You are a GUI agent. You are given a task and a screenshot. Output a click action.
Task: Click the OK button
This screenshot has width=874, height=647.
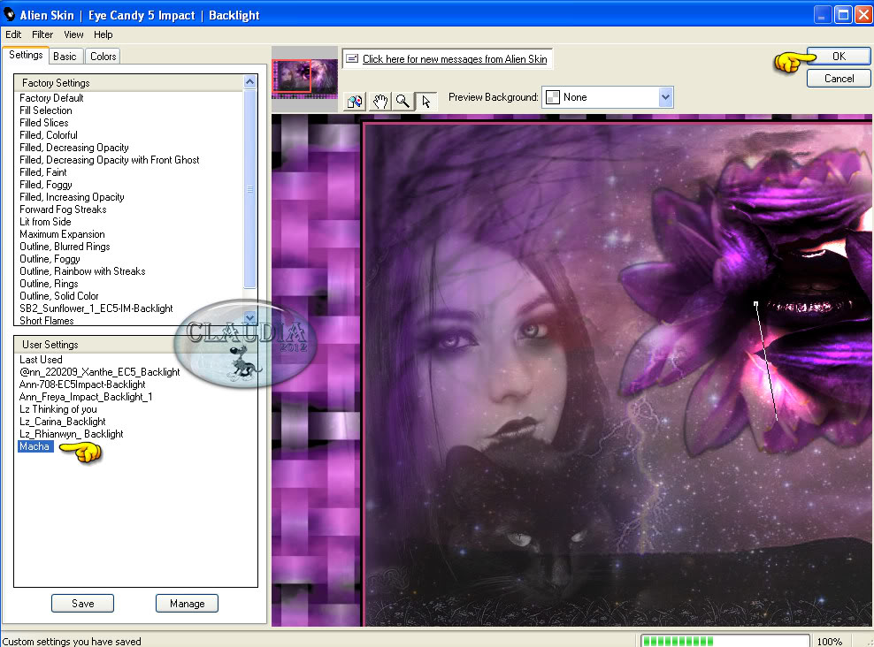pyautogui.click(x=839, y=57)
